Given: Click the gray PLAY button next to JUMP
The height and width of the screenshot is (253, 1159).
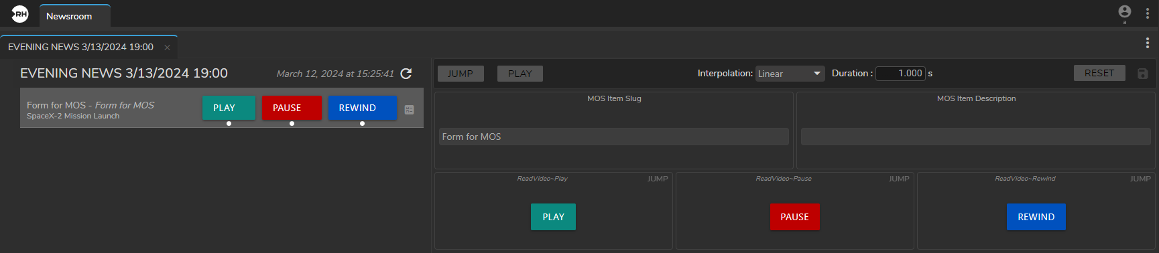Looking at the screenshot, I should (x=520, y=74).
